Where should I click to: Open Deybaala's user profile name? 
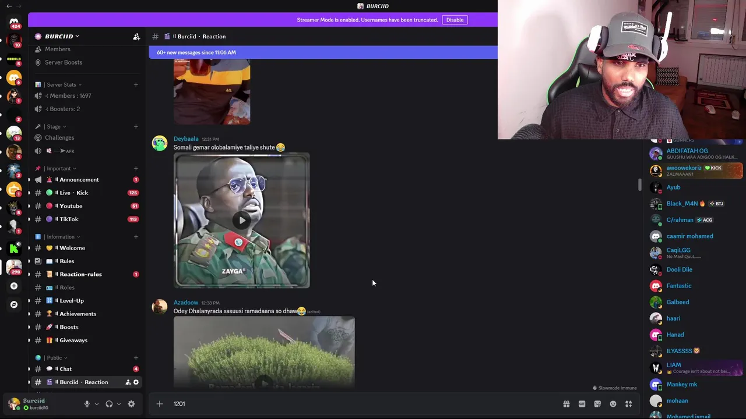click(x=186, y=139)
